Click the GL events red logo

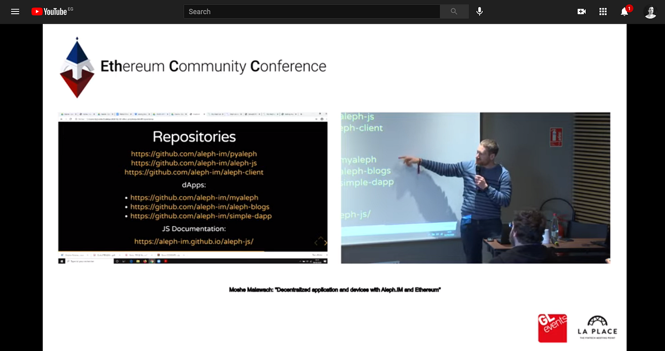pos(552,328)
